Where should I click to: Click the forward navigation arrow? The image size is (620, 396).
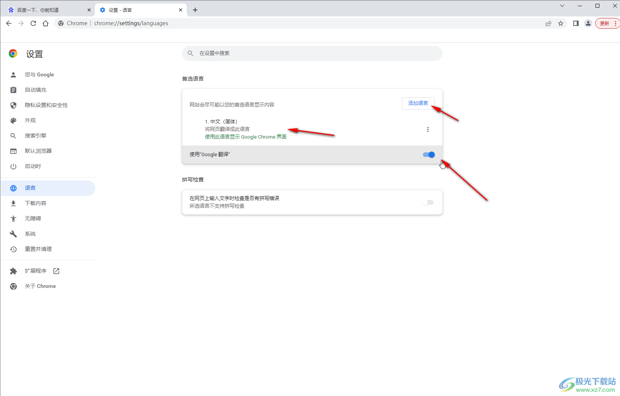[21, 23]
